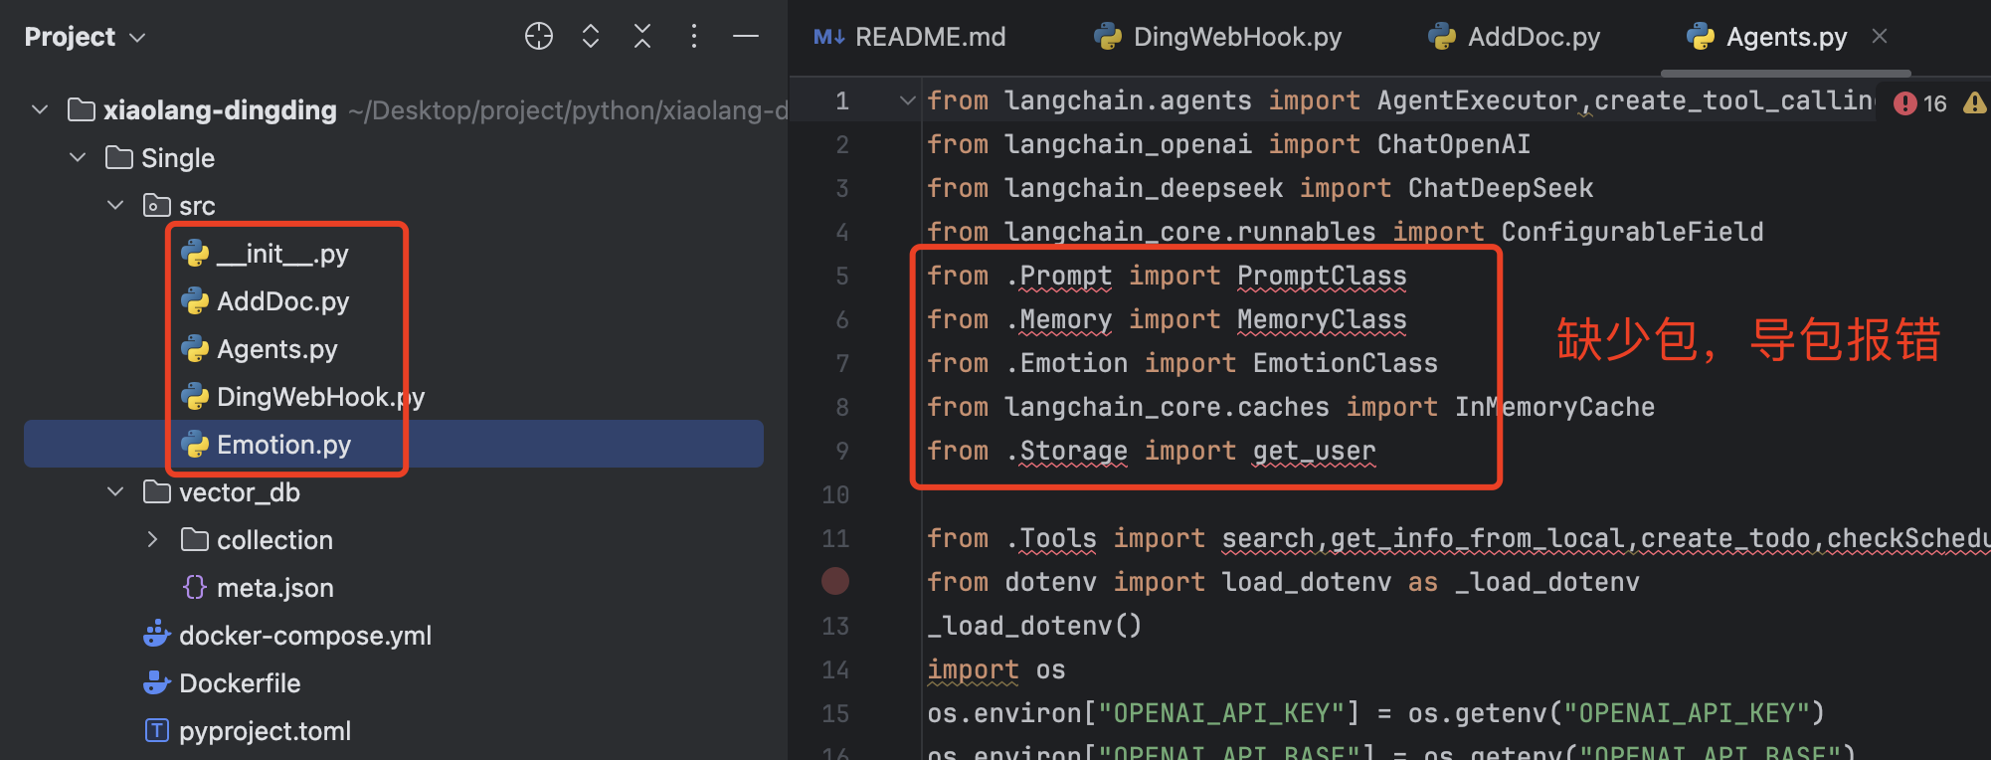The width and height of the screenshot is (1991, 760).
Task: Collapse the xiaolang-dingding root folder
Action: (40, 109)
